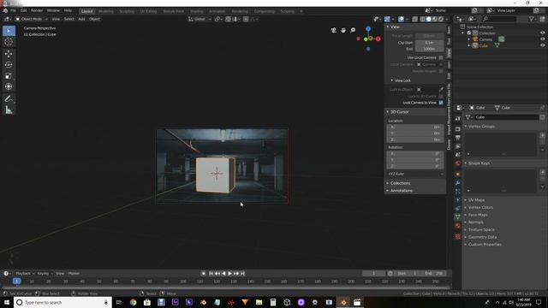548x308 pixels.
Task: Click the current frame marker in timeline
Action: (x=16, y=281)
